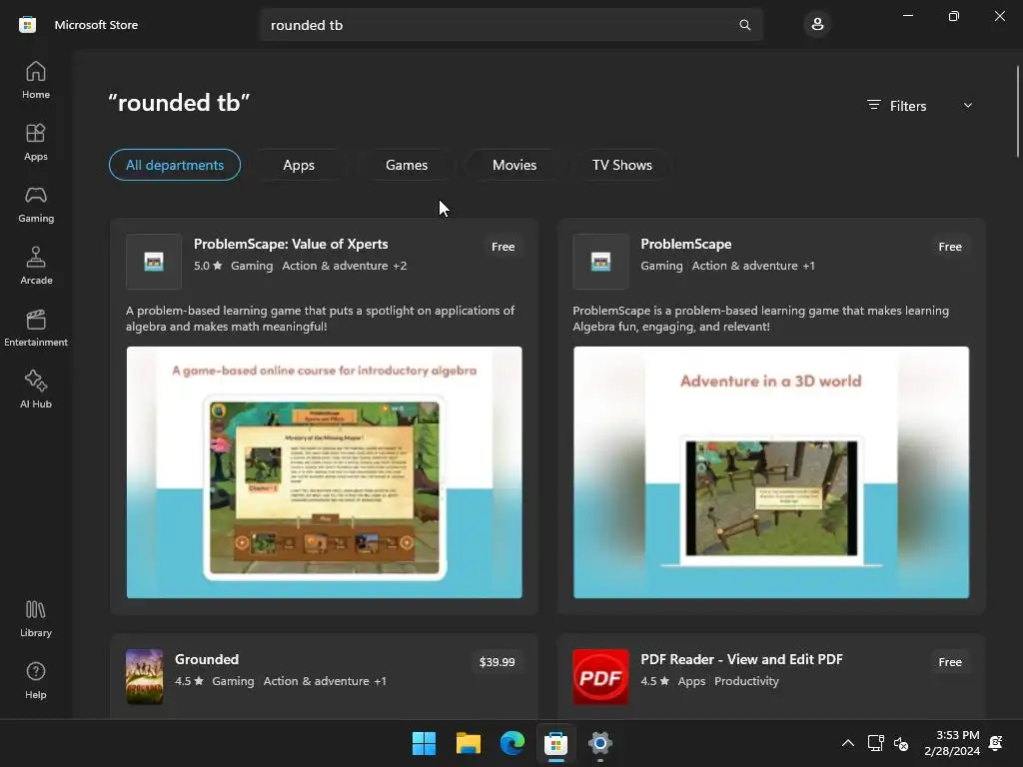Screen dimensions: 1023x767
Task: Go to Home in the sidebar
Action: (36, 80)
